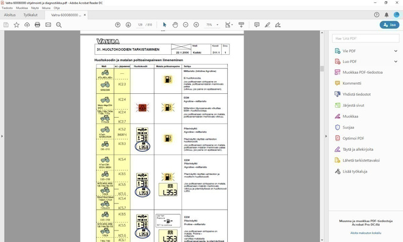The image size is (403, 242).
Task: Open the Ikkuna menu
Action: 46,8
